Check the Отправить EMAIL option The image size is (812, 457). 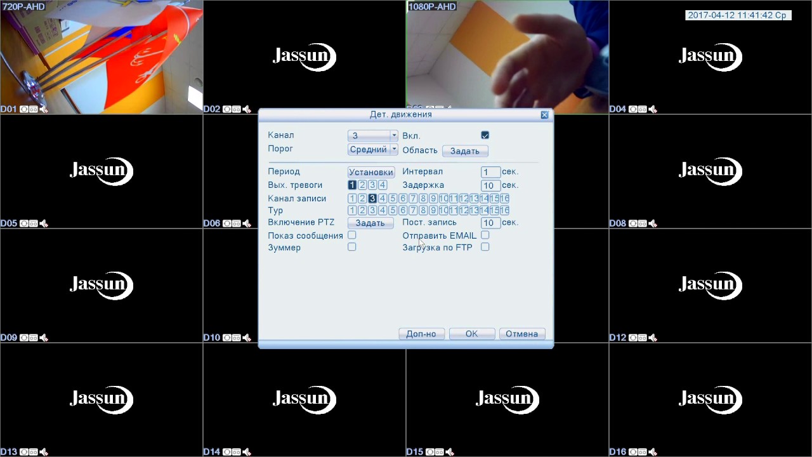(x=485, y=235)
